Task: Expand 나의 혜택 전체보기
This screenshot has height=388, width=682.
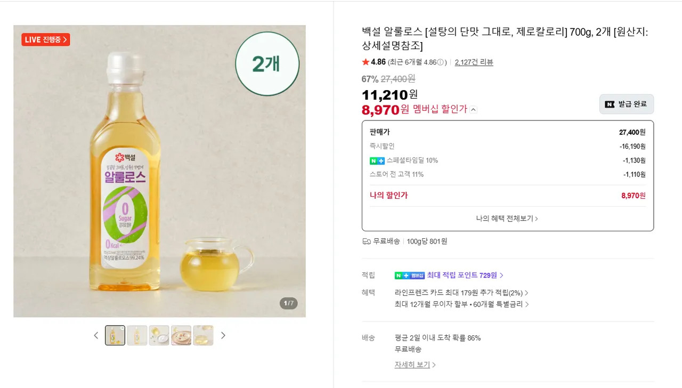Action: (x=507, y=219)
